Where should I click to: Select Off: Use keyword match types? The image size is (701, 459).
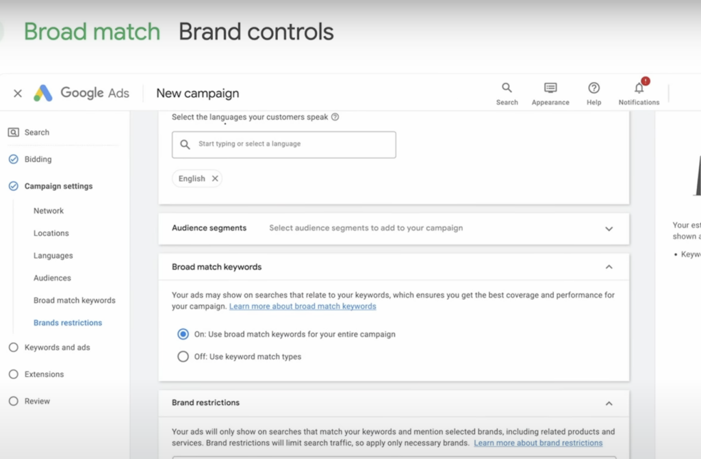183,356
